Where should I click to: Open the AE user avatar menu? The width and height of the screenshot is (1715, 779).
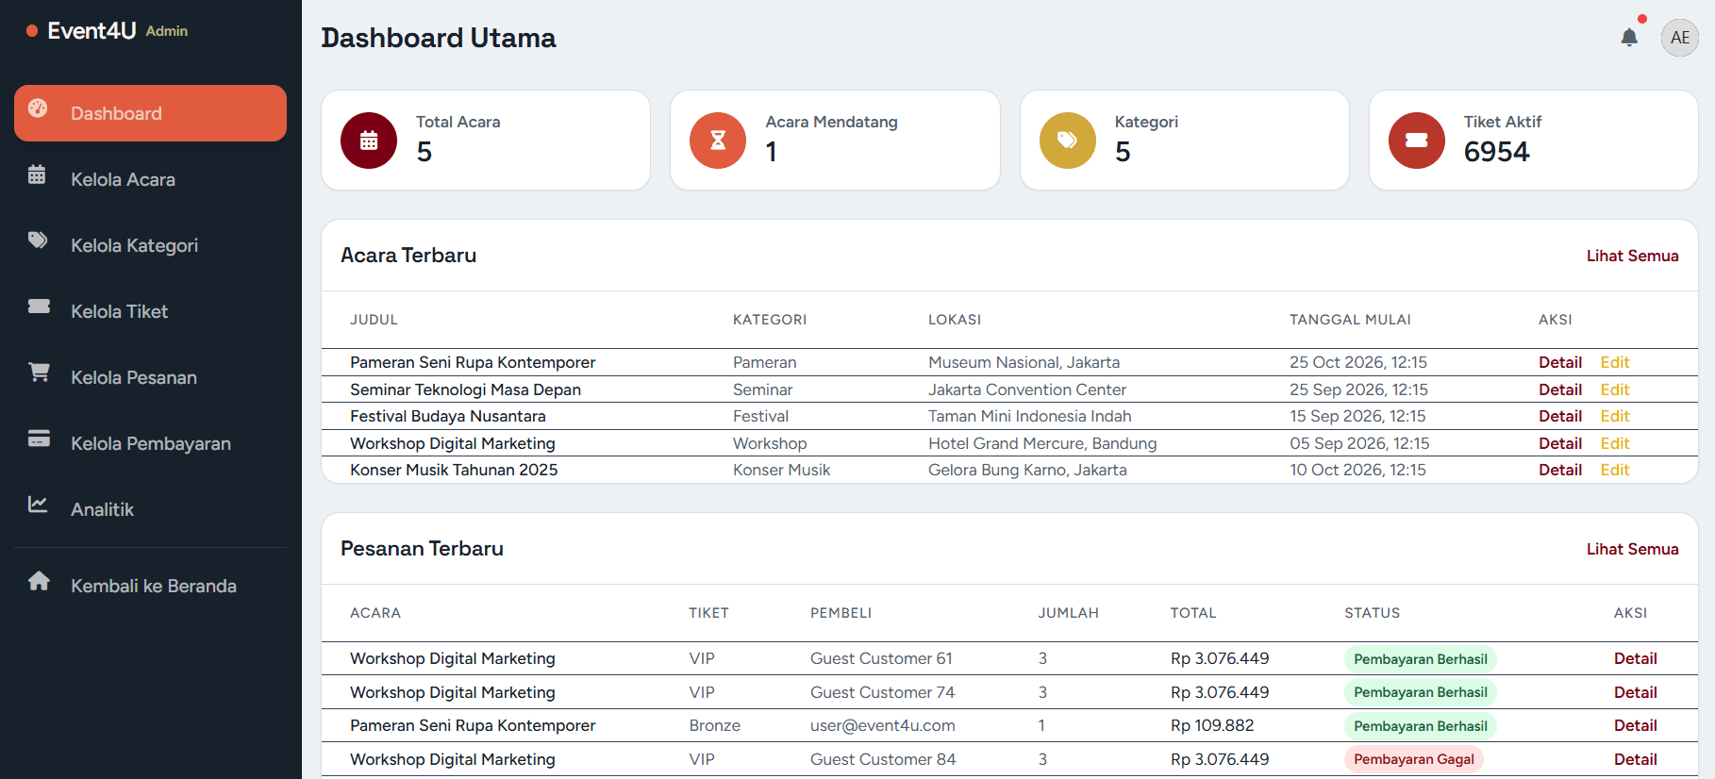pyautogui.click(x=1680, y=38)
